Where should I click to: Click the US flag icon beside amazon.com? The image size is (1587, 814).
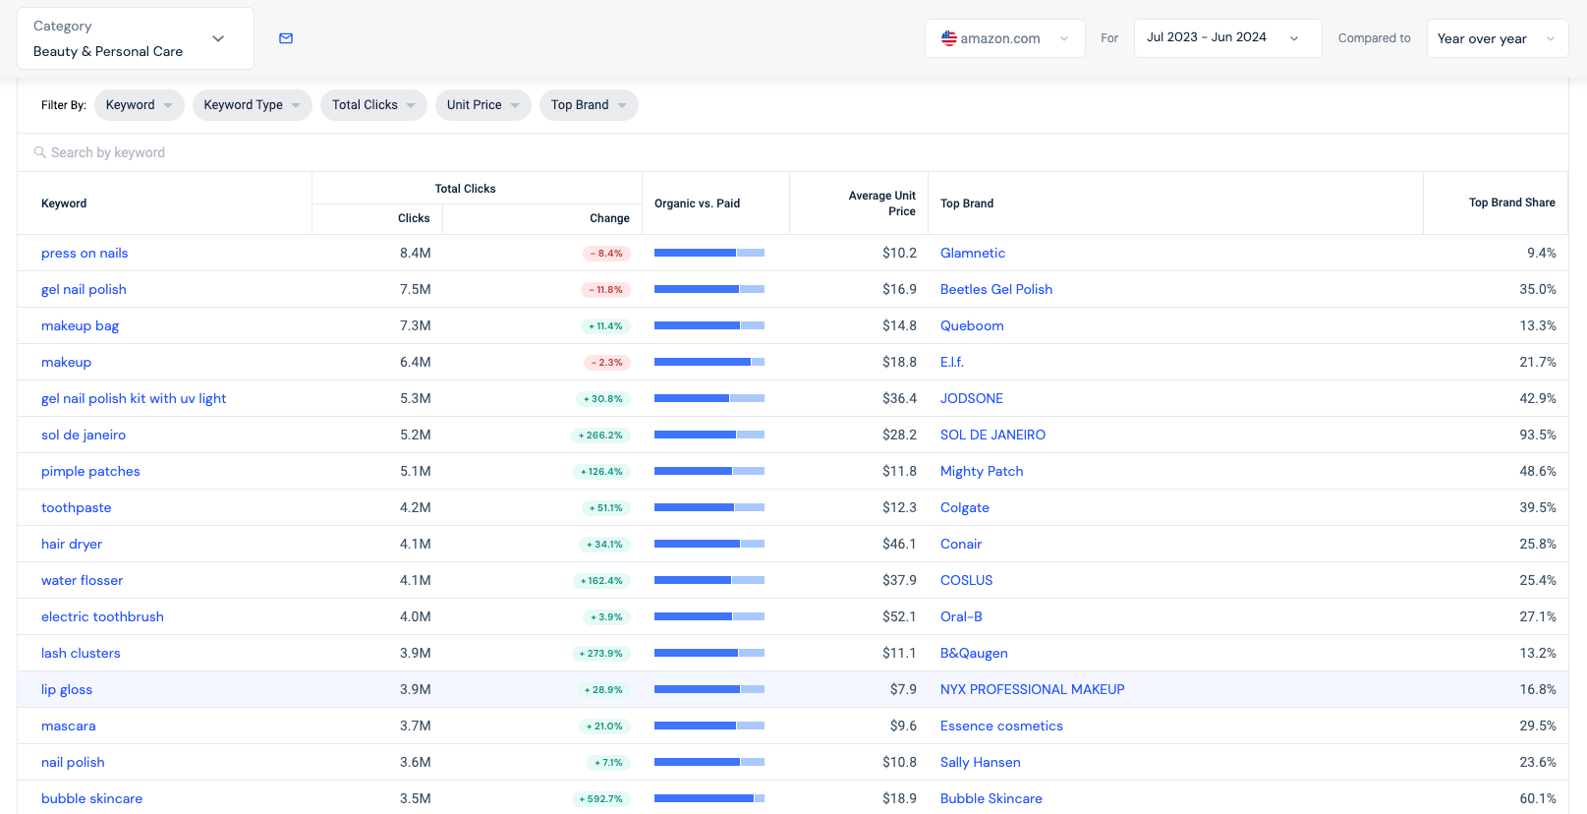point(948,38)
